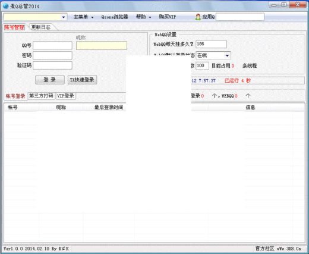Maximize the 煮Q总管2014 window

[284, 5]
